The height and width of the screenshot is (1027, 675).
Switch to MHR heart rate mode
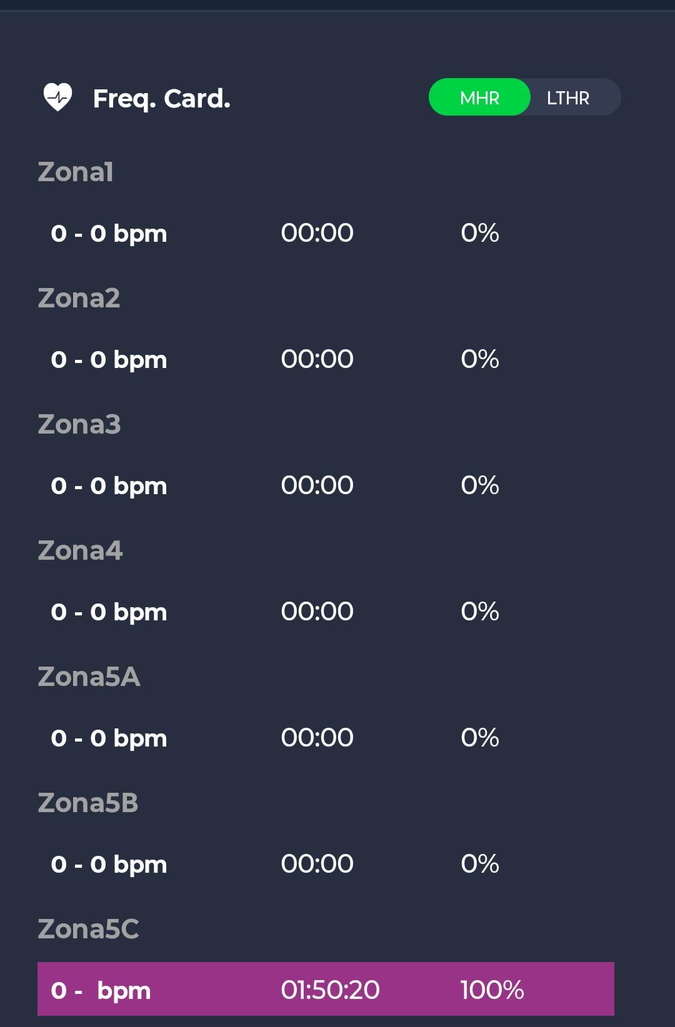(479, 97)
